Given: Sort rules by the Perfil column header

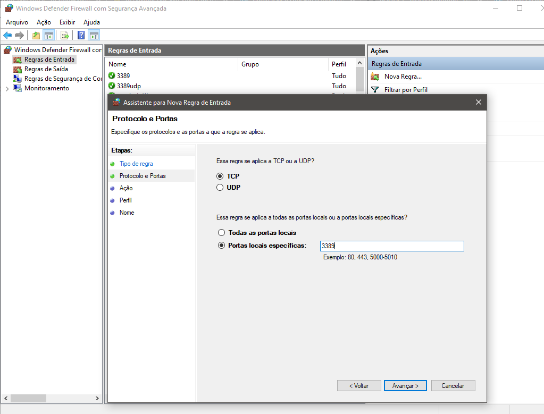Looking at the screenshot, I should (x=342, y=64).
